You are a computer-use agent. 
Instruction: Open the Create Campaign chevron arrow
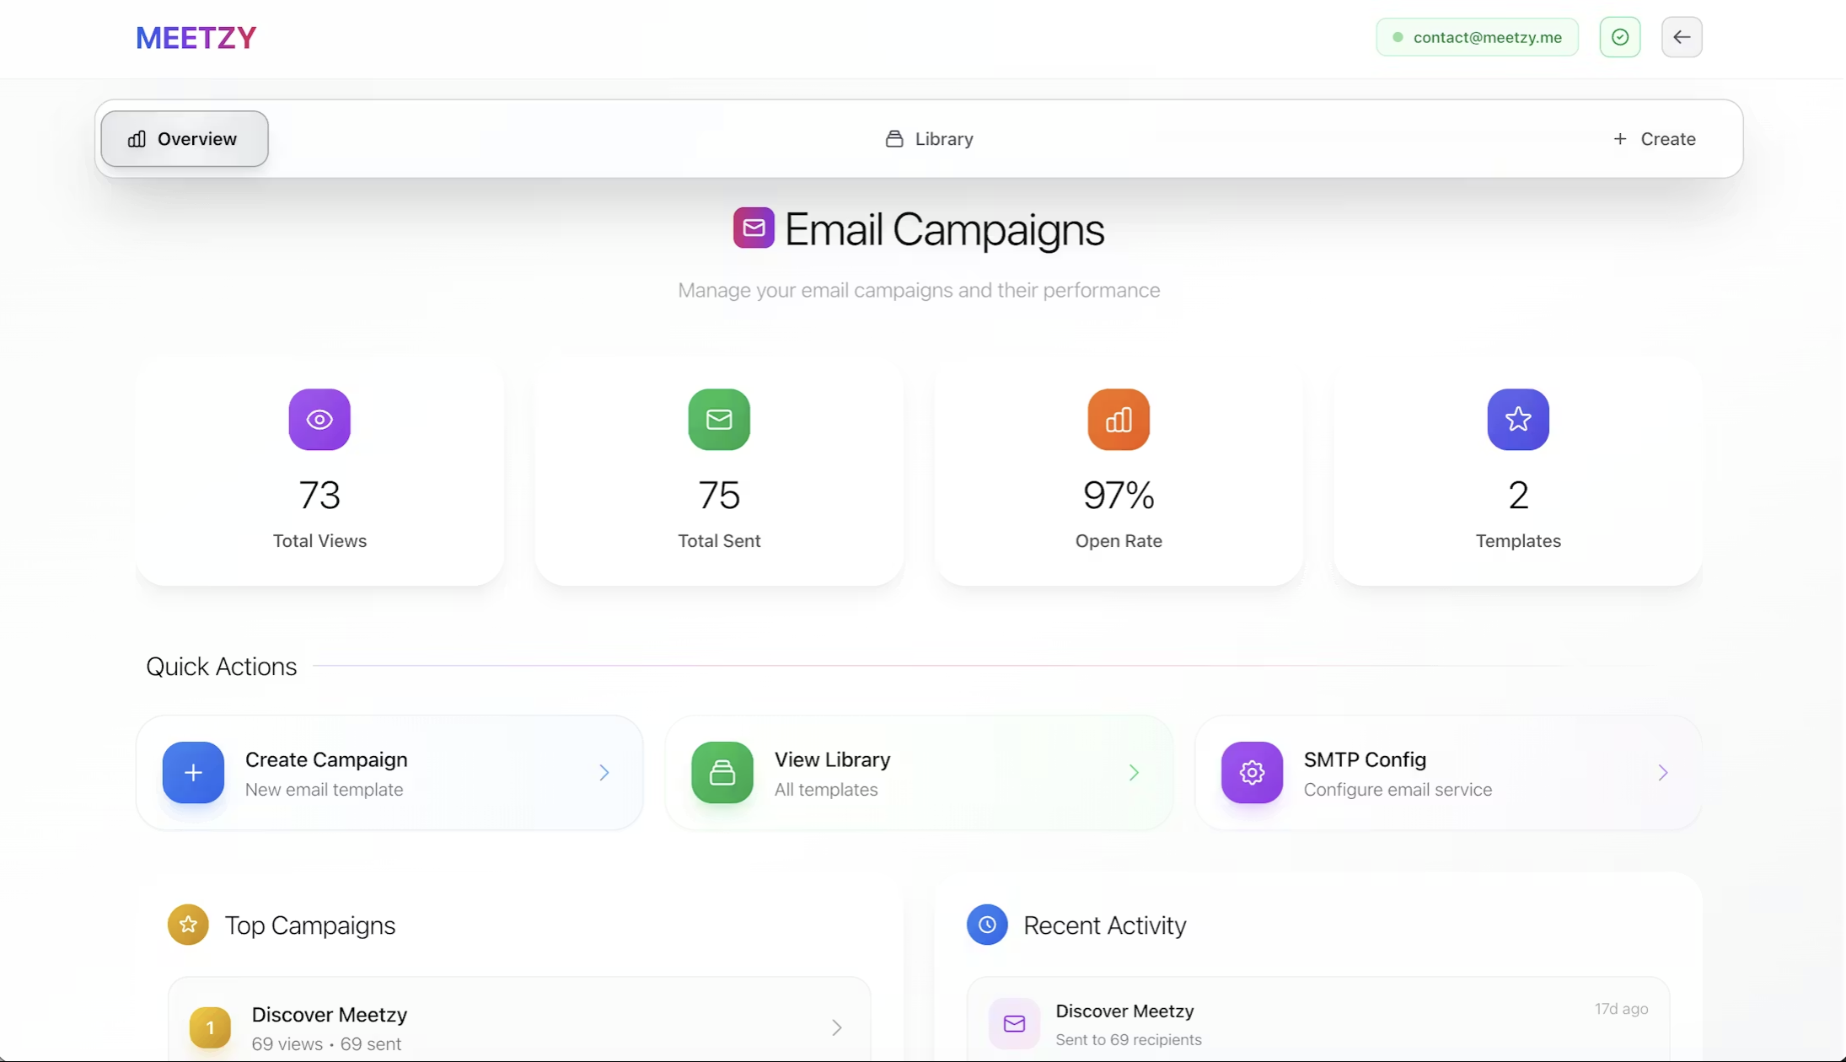604,772
